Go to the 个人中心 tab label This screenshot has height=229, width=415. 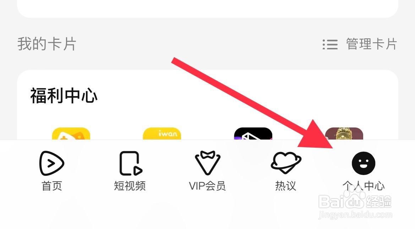[364, 186]
